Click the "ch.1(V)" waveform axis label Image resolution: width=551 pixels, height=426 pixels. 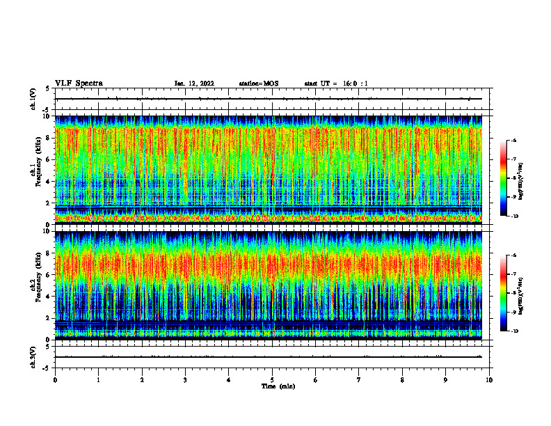(x=33, y=99)
